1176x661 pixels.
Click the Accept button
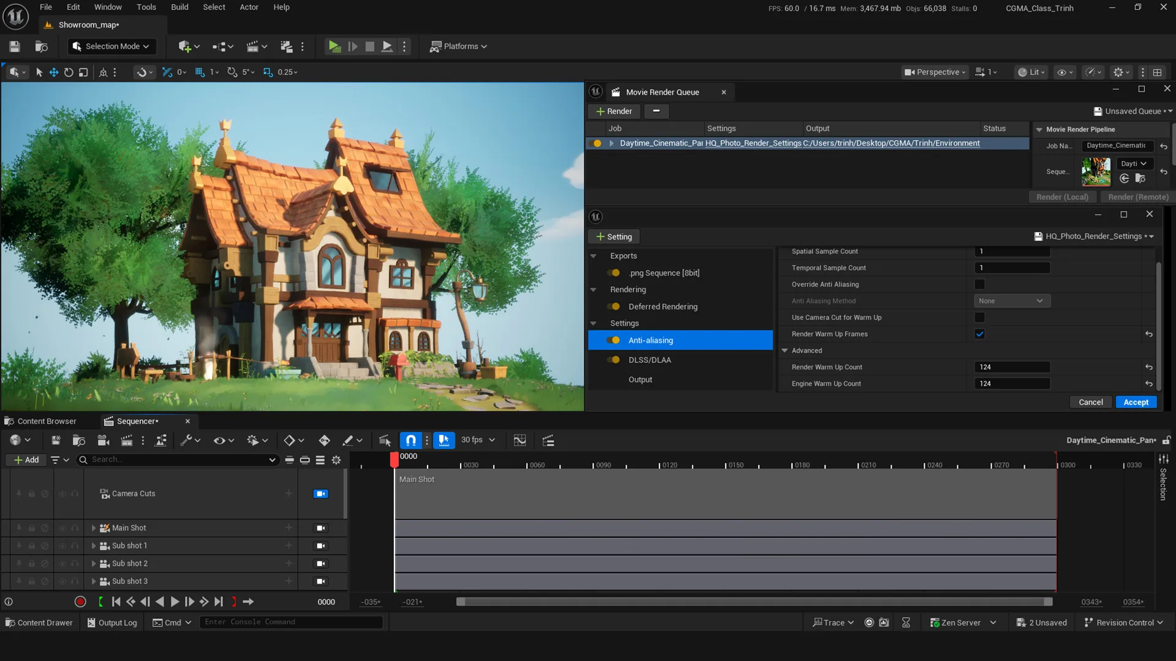[1136, 402]
